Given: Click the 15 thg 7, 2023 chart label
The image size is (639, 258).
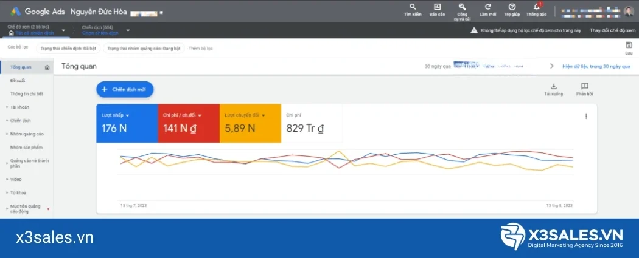Looking at the screenshot, I should click(x=134, y=206).
